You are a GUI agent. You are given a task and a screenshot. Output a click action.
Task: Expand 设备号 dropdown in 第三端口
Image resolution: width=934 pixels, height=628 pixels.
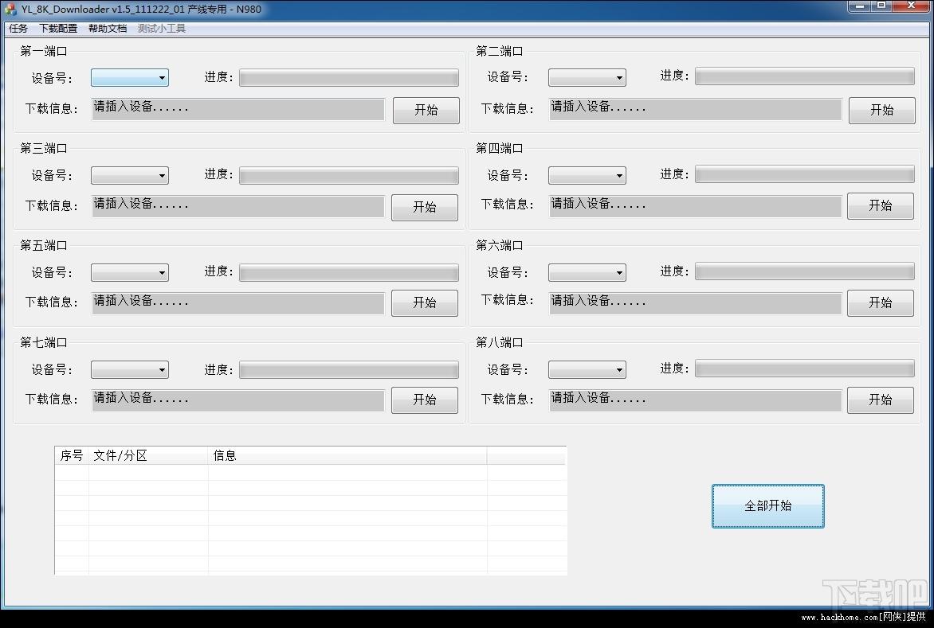130,175
